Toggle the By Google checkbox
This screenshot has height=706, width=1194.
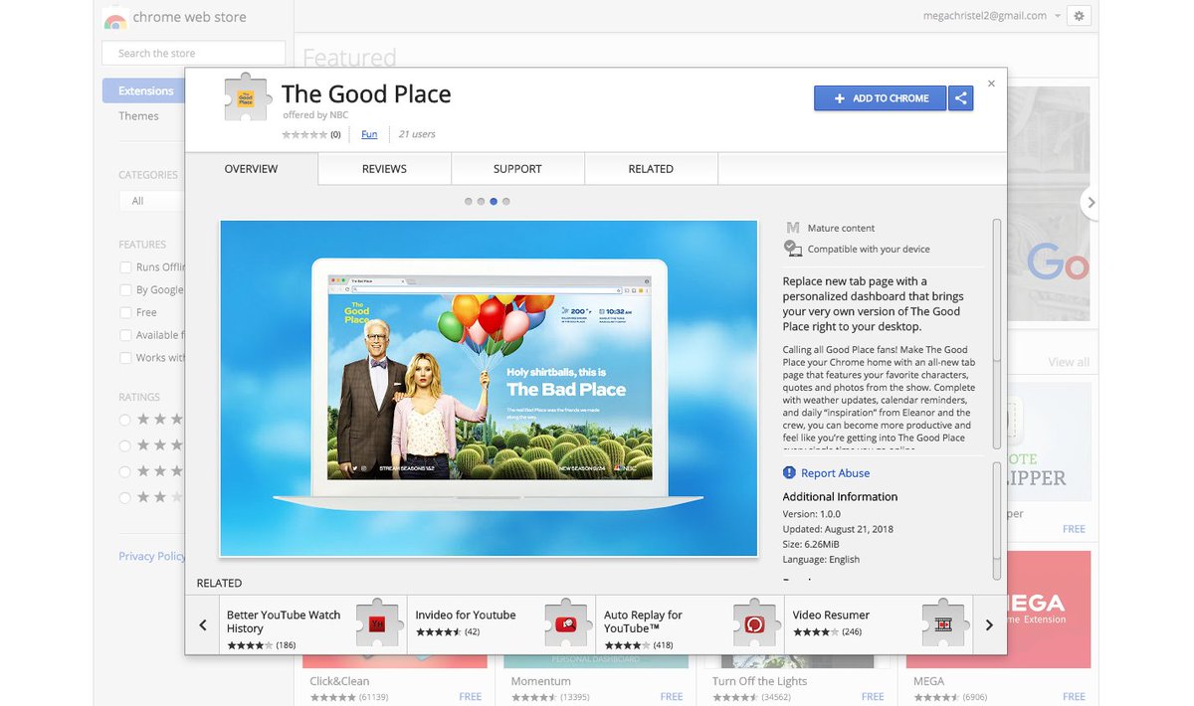125,290
